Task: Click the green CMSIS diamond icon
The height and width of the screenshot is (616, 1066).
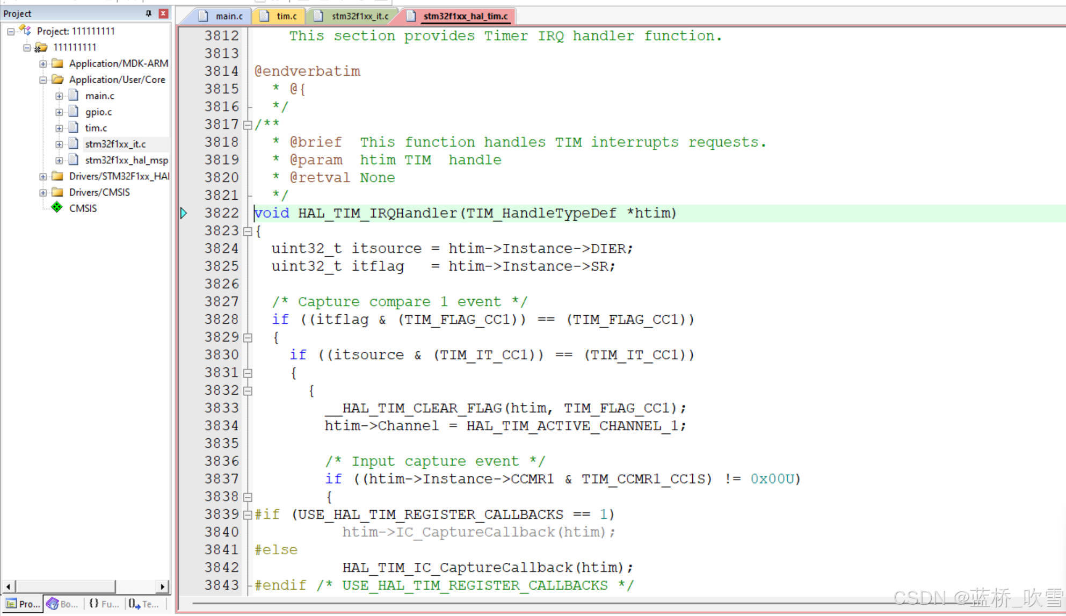Action: point(57,208)
